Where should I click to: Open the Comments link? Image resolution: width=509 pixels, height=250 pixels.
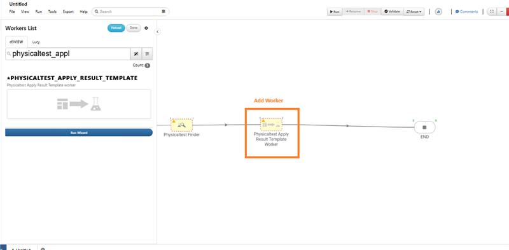(466, 11)
